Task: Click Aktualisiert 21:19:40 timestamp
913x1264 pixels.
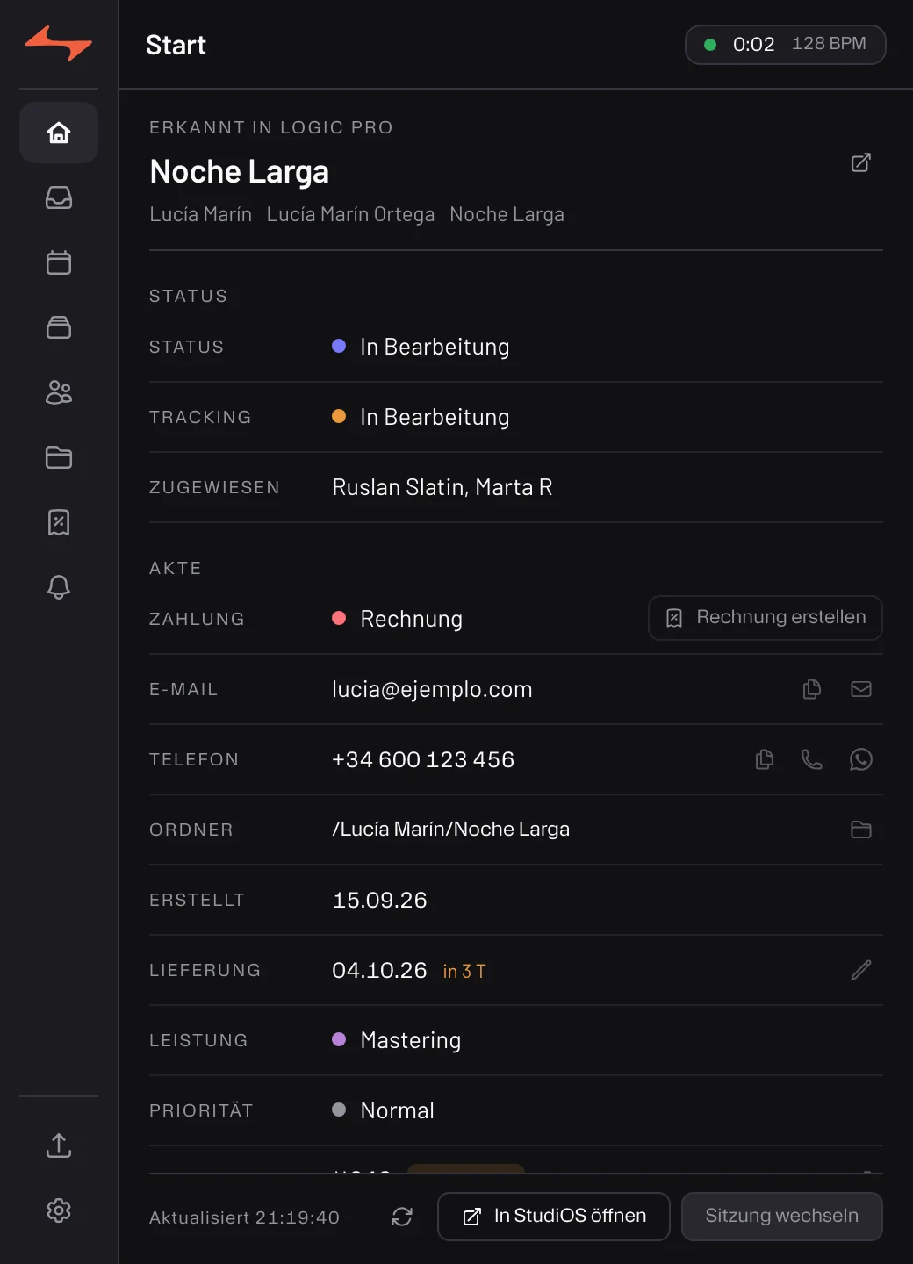Action: pyautogui.click(x=244, y=1217)
